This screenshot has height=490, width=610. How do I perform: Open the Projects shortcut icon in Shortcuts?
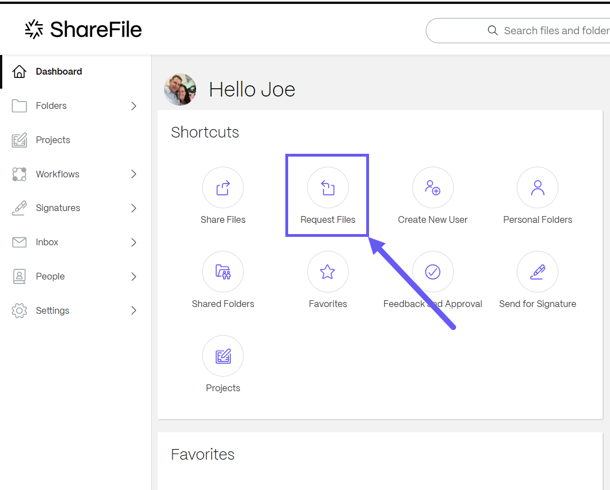[x=223, y=356]
